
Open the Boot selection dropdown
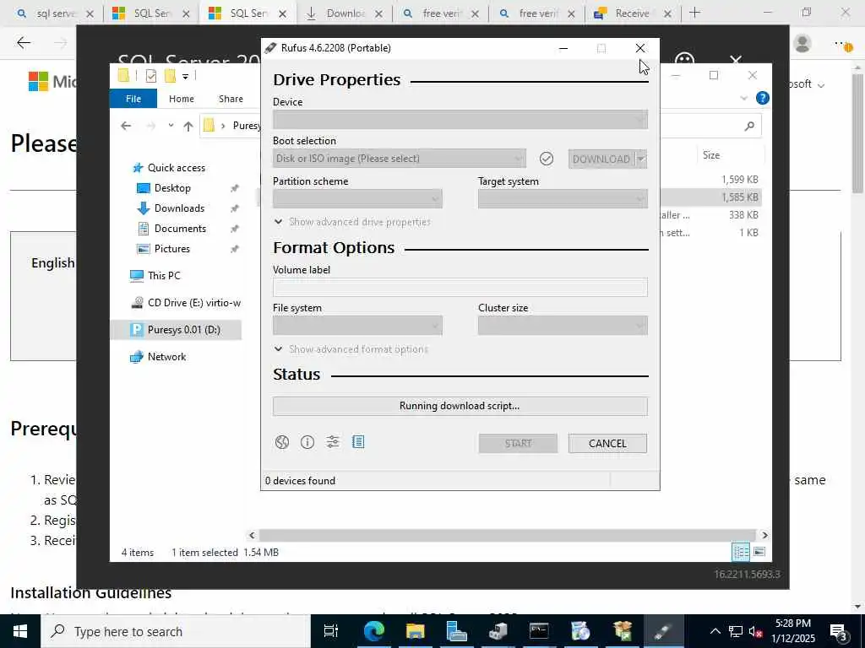pos(400,159)
